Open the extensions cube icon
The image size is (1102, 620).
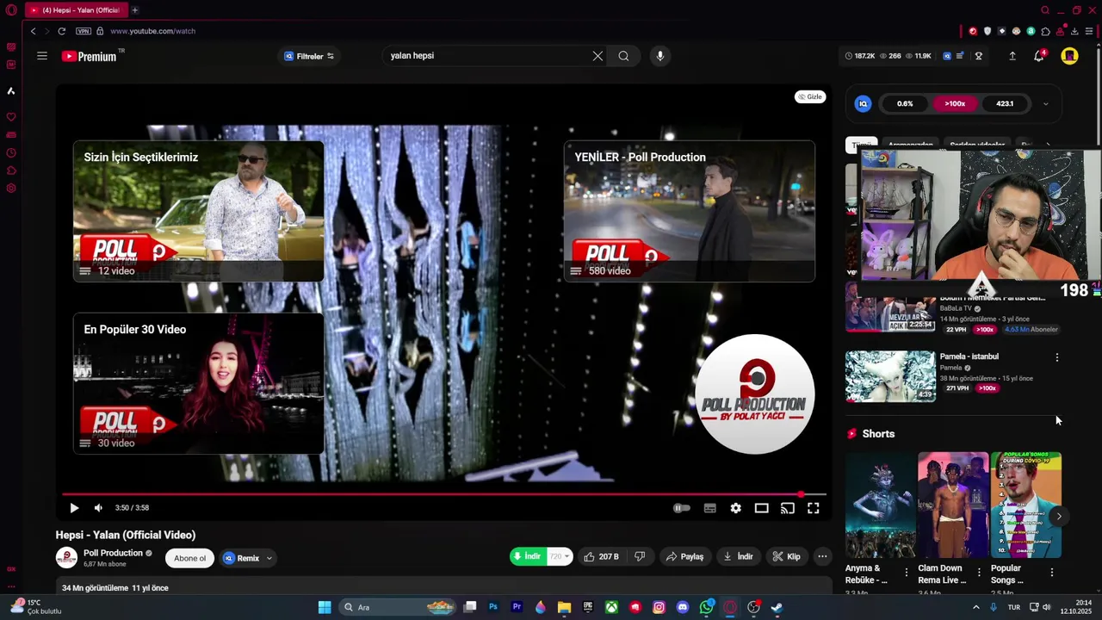(x=1045, y=31)
